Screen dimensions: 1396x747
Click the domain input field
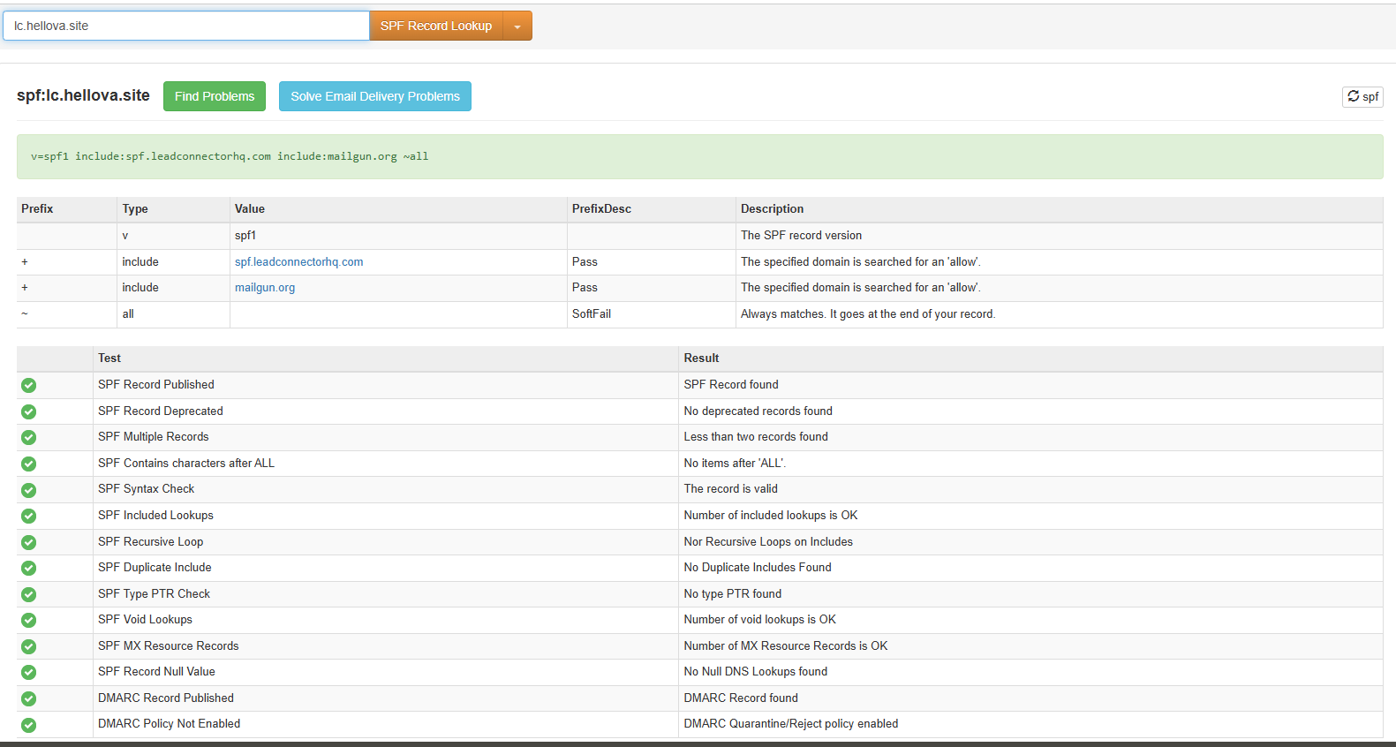coord(185,26)
